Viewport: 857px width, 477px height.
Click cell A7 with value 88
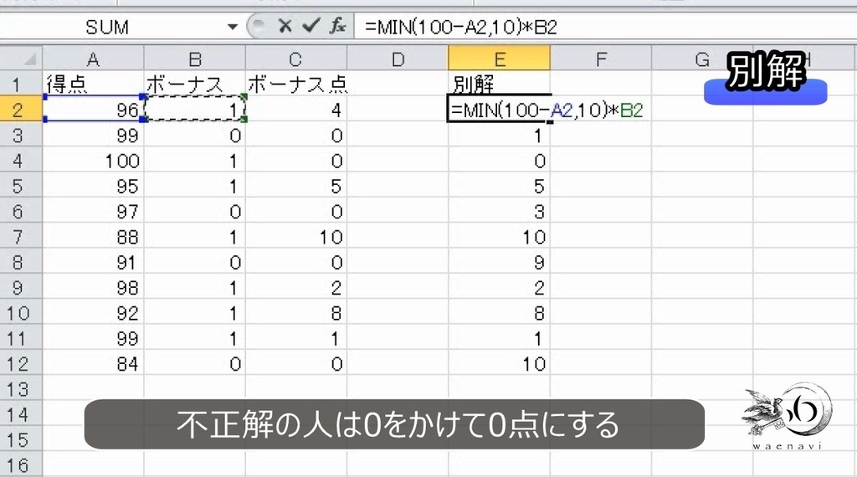[x=93, y=237]
